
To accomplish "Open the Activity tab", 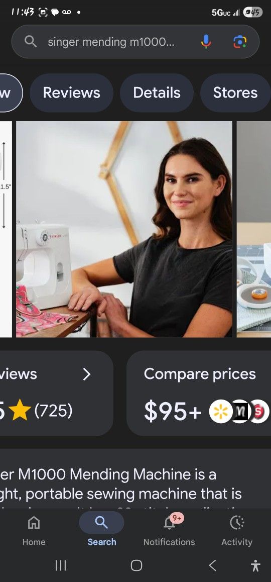I will [237, 530].
